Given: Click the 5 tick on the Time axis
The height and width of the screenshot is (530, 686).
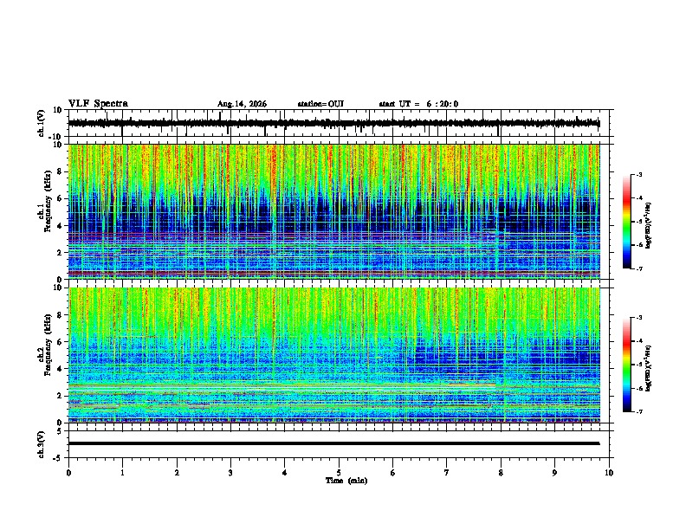Looking at the screenshot, I should (x=339, y=473).
